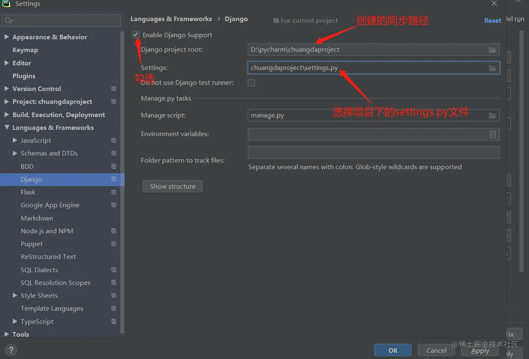This screenshot has height=359, width=529.
Task: Click project-level icon beside Google App Engine
Action: (114, 205)
